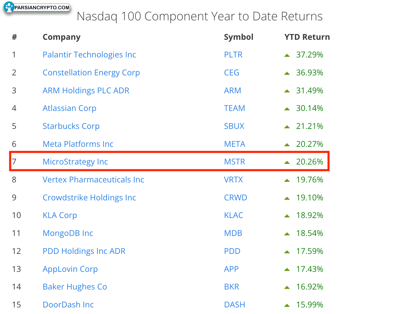Open Starbucks Corp company link
The image size is (400, 314).
[x=71, y=126]
